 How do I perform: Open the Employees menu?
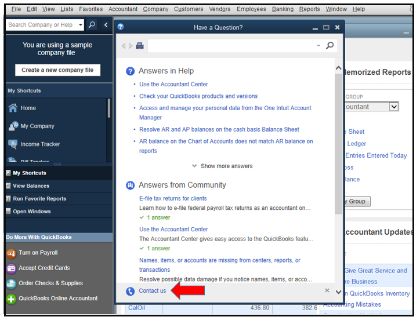pos(251,9)
